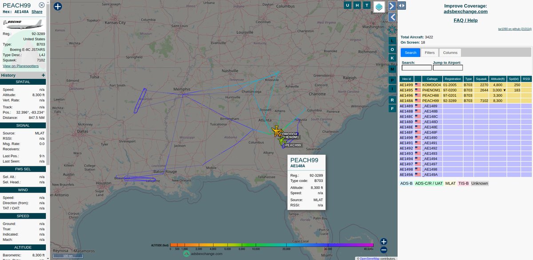
Task: Click the adsbexchange.com logo below the map
Action: click(202, 254)
